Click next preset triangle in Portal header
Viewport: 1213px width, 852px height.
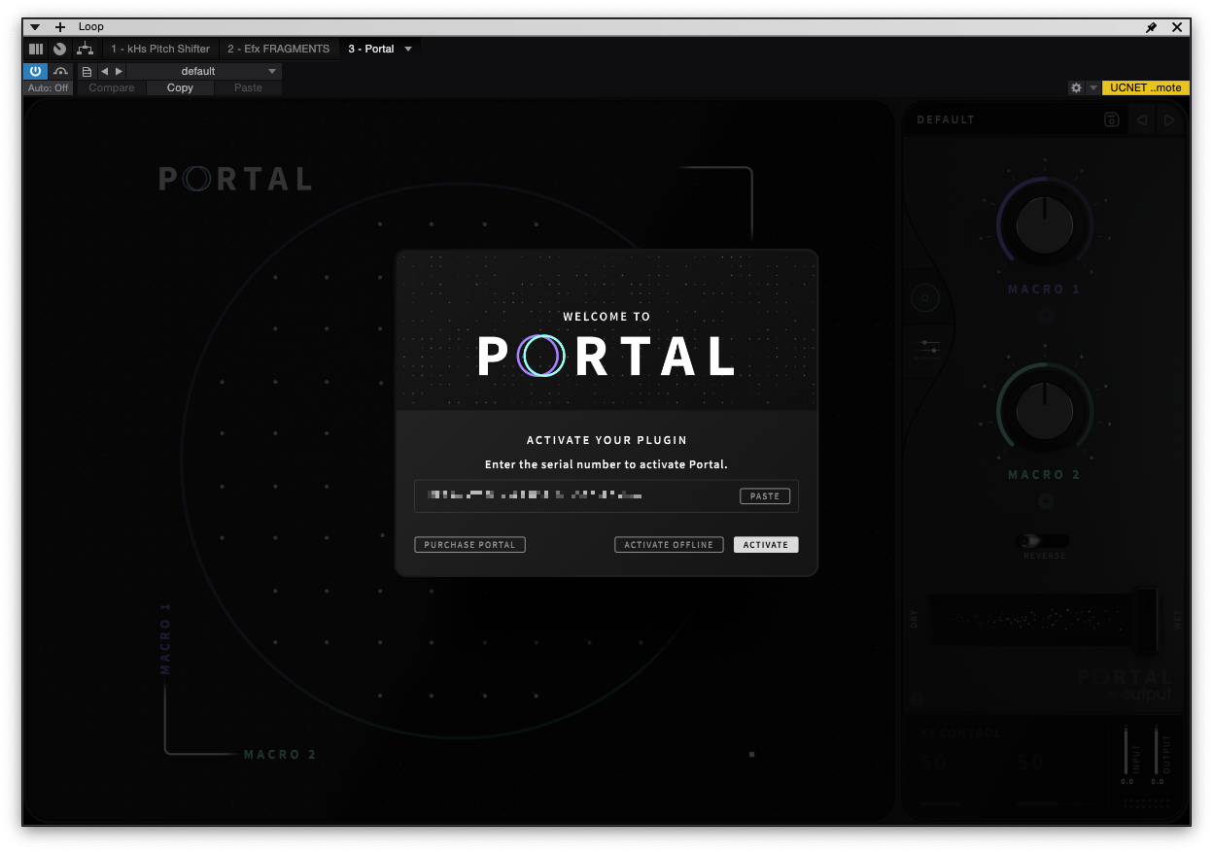point(1169,119)
